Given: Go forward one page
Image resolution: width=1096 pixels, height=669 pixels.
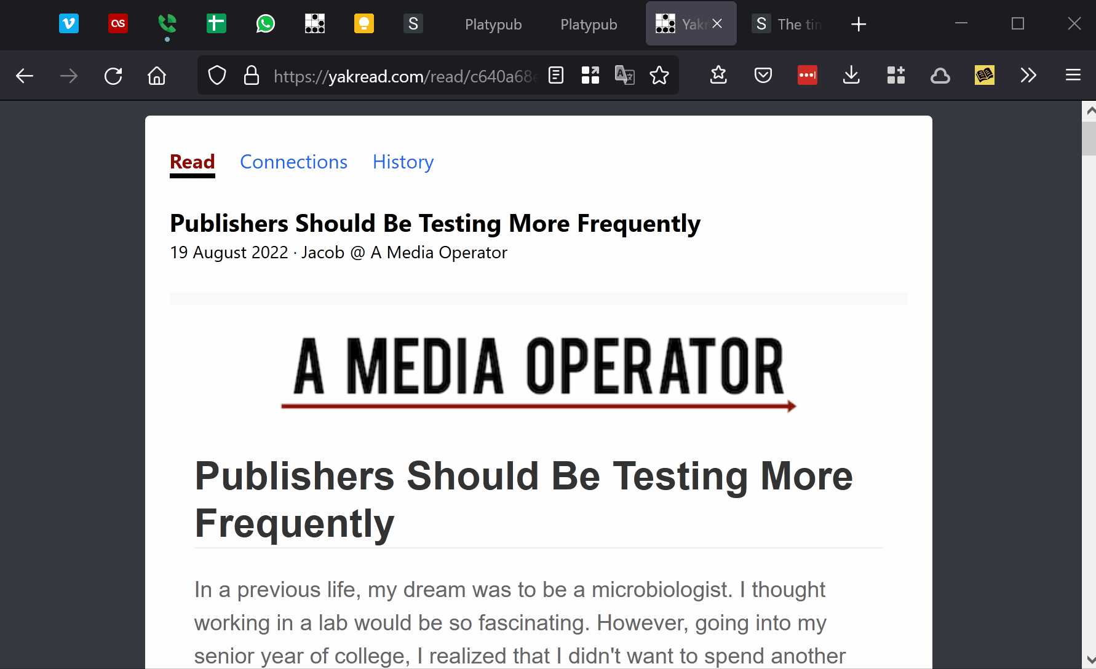Looking at the screenshot, I should pyautogui.click(x=69, y=76).
